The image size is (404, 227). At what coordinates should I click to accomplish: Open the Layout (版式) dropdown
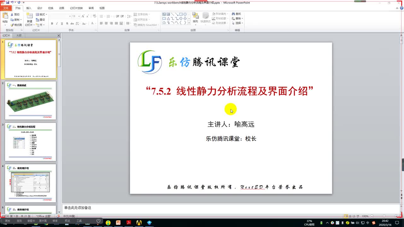coord(41,15)
